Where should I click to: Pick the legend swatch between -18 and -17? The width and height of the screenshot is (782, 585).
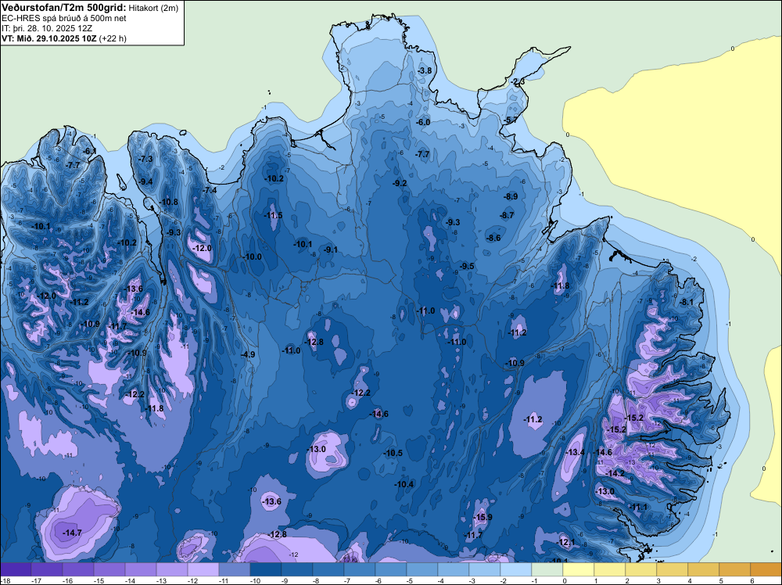click(16, 569)
